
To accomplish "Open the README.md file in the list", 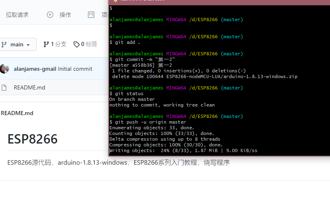I will [29, 87].
